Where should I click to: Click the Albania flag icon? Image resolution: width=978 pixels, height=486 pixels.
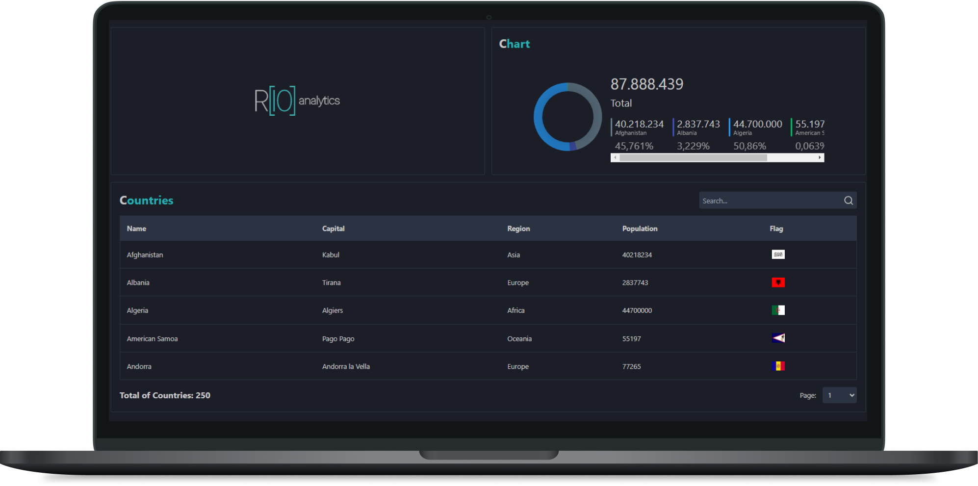tap(778, 282)
